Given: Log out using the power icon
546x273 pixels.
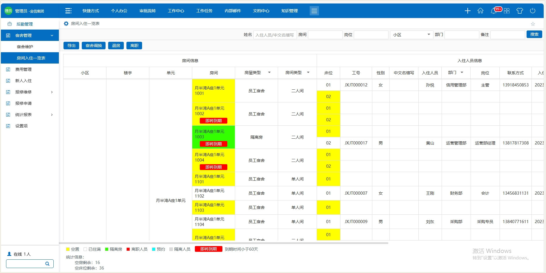Looking at the screenshot, I should coord(533,11).
